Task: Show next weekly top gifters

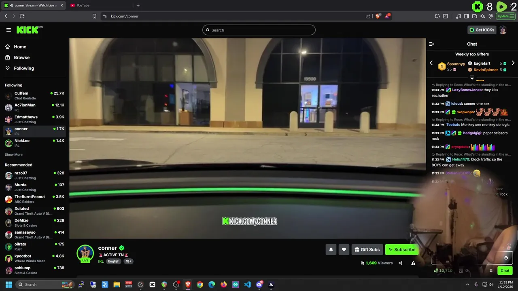Action: click(513, 63)
